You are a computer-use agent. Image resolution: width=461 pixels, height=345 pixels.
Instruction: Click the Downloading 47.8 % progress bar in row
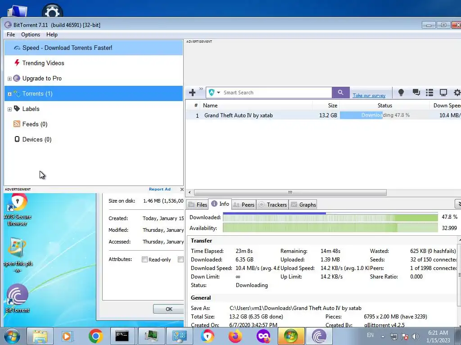(x=384, y=115)
